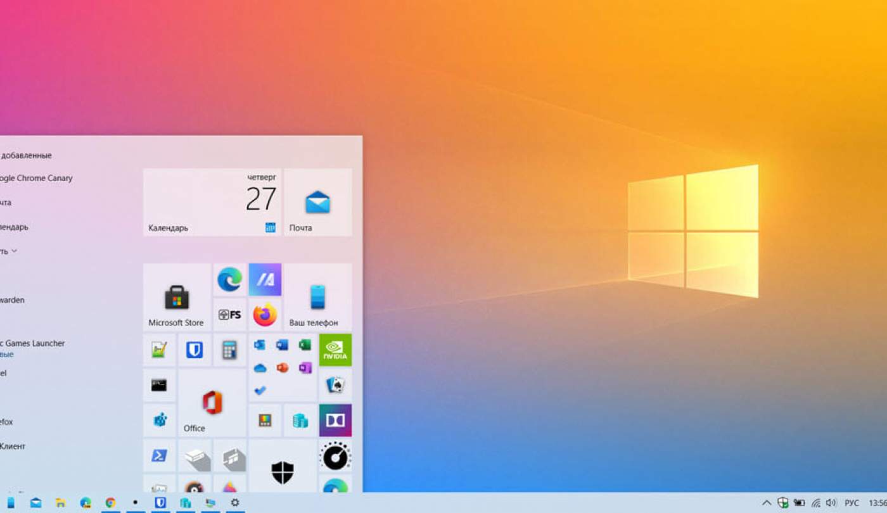Open the black speedometer dial tile
The height and width of the screenshot is (513, 887).
coord(335,455)
